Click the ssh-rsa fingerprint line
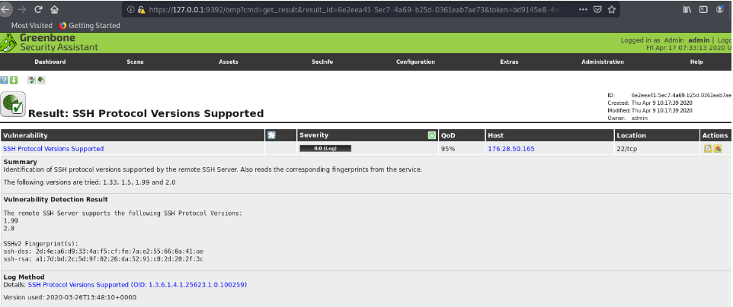Viewport: 733px width, 307px height. 104,258
